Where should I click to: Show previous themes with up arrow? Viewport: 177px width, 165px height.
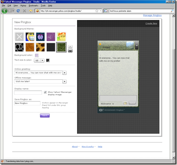[x=70, y=47]
